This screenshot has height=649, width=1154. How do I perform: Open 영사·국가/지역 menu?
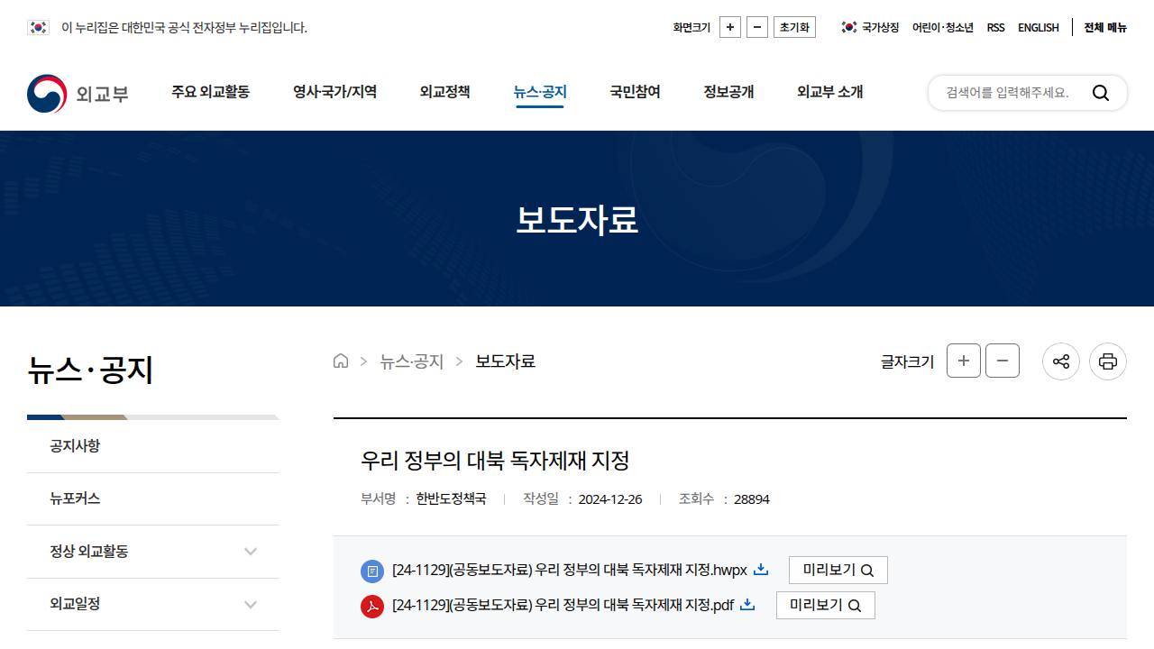point(334,92)
